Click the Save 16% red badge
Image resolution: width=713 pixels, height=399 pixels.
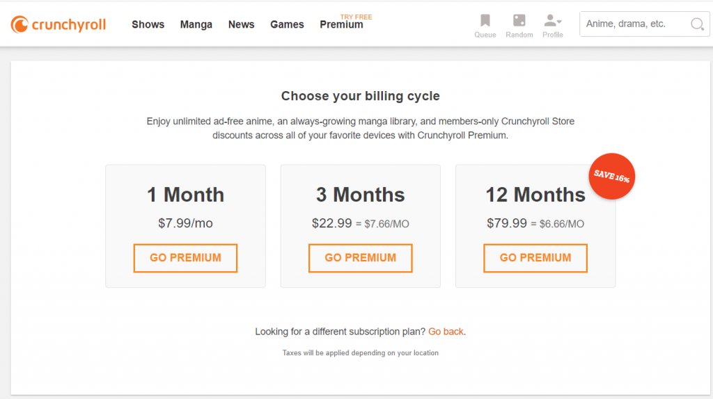(x=611, y=176)
